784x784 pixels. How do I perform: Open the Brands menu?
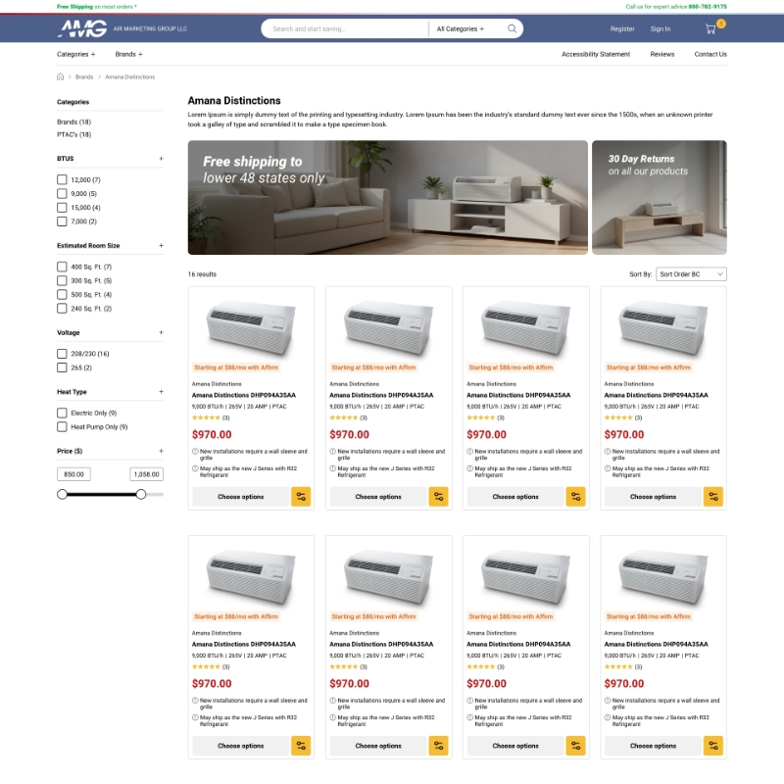pyautogui.click(x=128, y=54)
